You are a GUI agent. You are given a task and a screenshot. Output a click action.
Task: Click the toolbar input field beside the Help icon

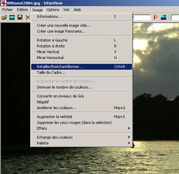(x=175, y=17)
